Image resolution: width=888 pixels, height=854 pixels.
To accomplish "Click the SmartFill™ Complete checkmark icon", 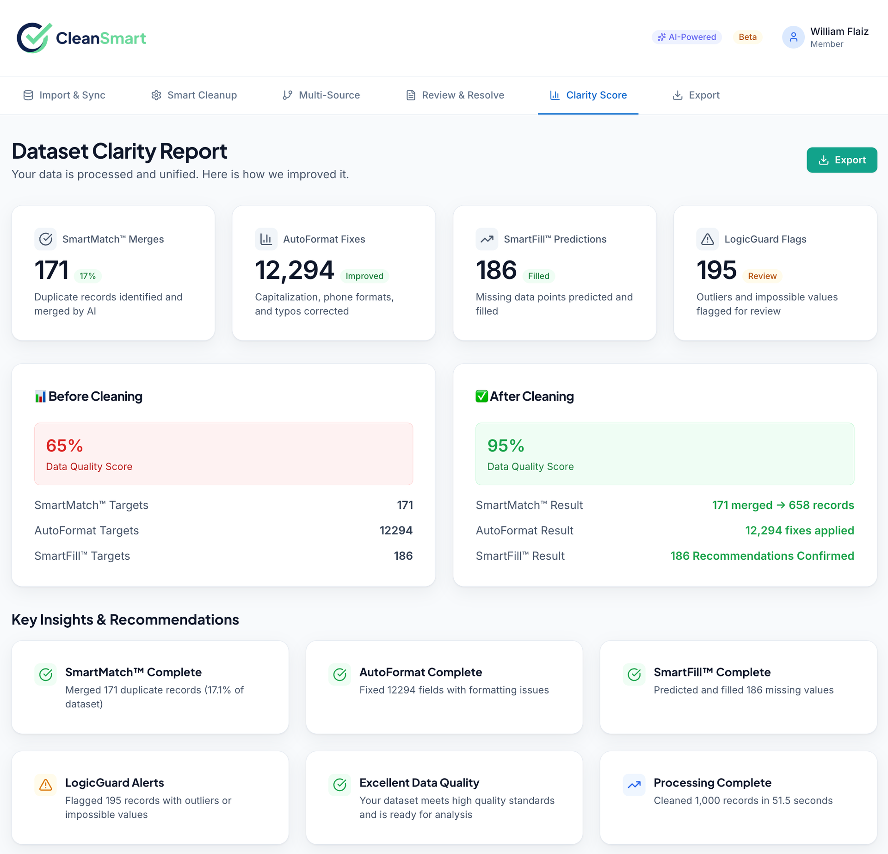I will click(x=634, y=675).
